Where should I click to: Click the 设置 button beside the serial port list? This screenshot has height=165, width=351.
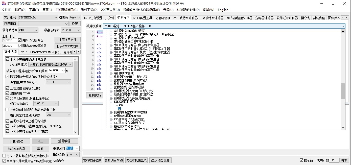(x=75, y=24)
